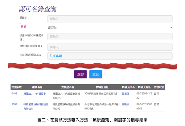185x126 pixels.
Task: Open certification number 0402 link
Action: coord(14,93)
